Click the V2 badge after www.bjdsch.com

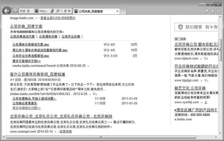coord(206,59)
